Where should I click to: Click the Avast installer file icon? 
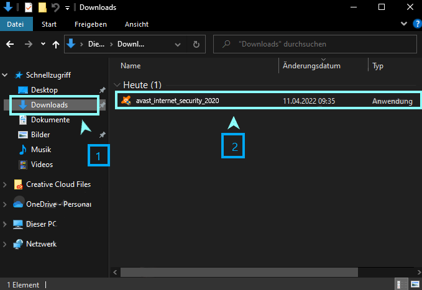(x=126, y=101)
